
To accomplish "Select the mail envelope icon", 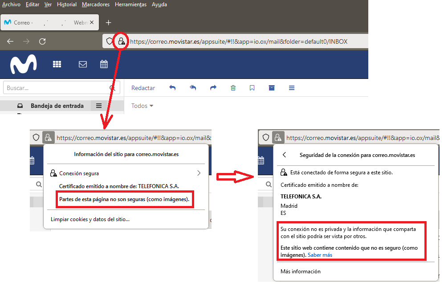I will pyautogui.click(x=82, y=64).
